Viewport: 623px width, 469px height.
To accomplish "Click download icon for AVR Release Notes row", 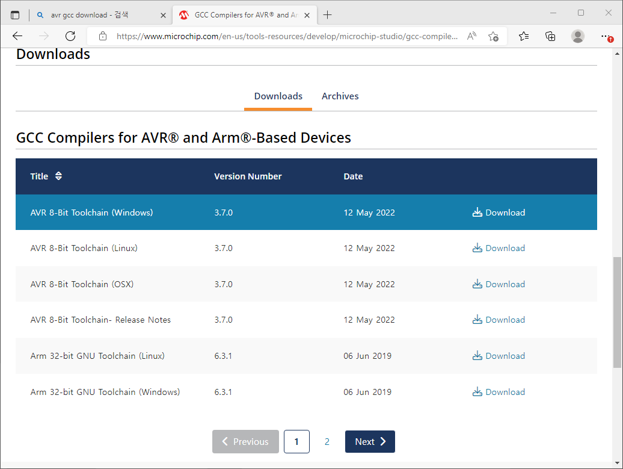I will (x=477, y=320).
